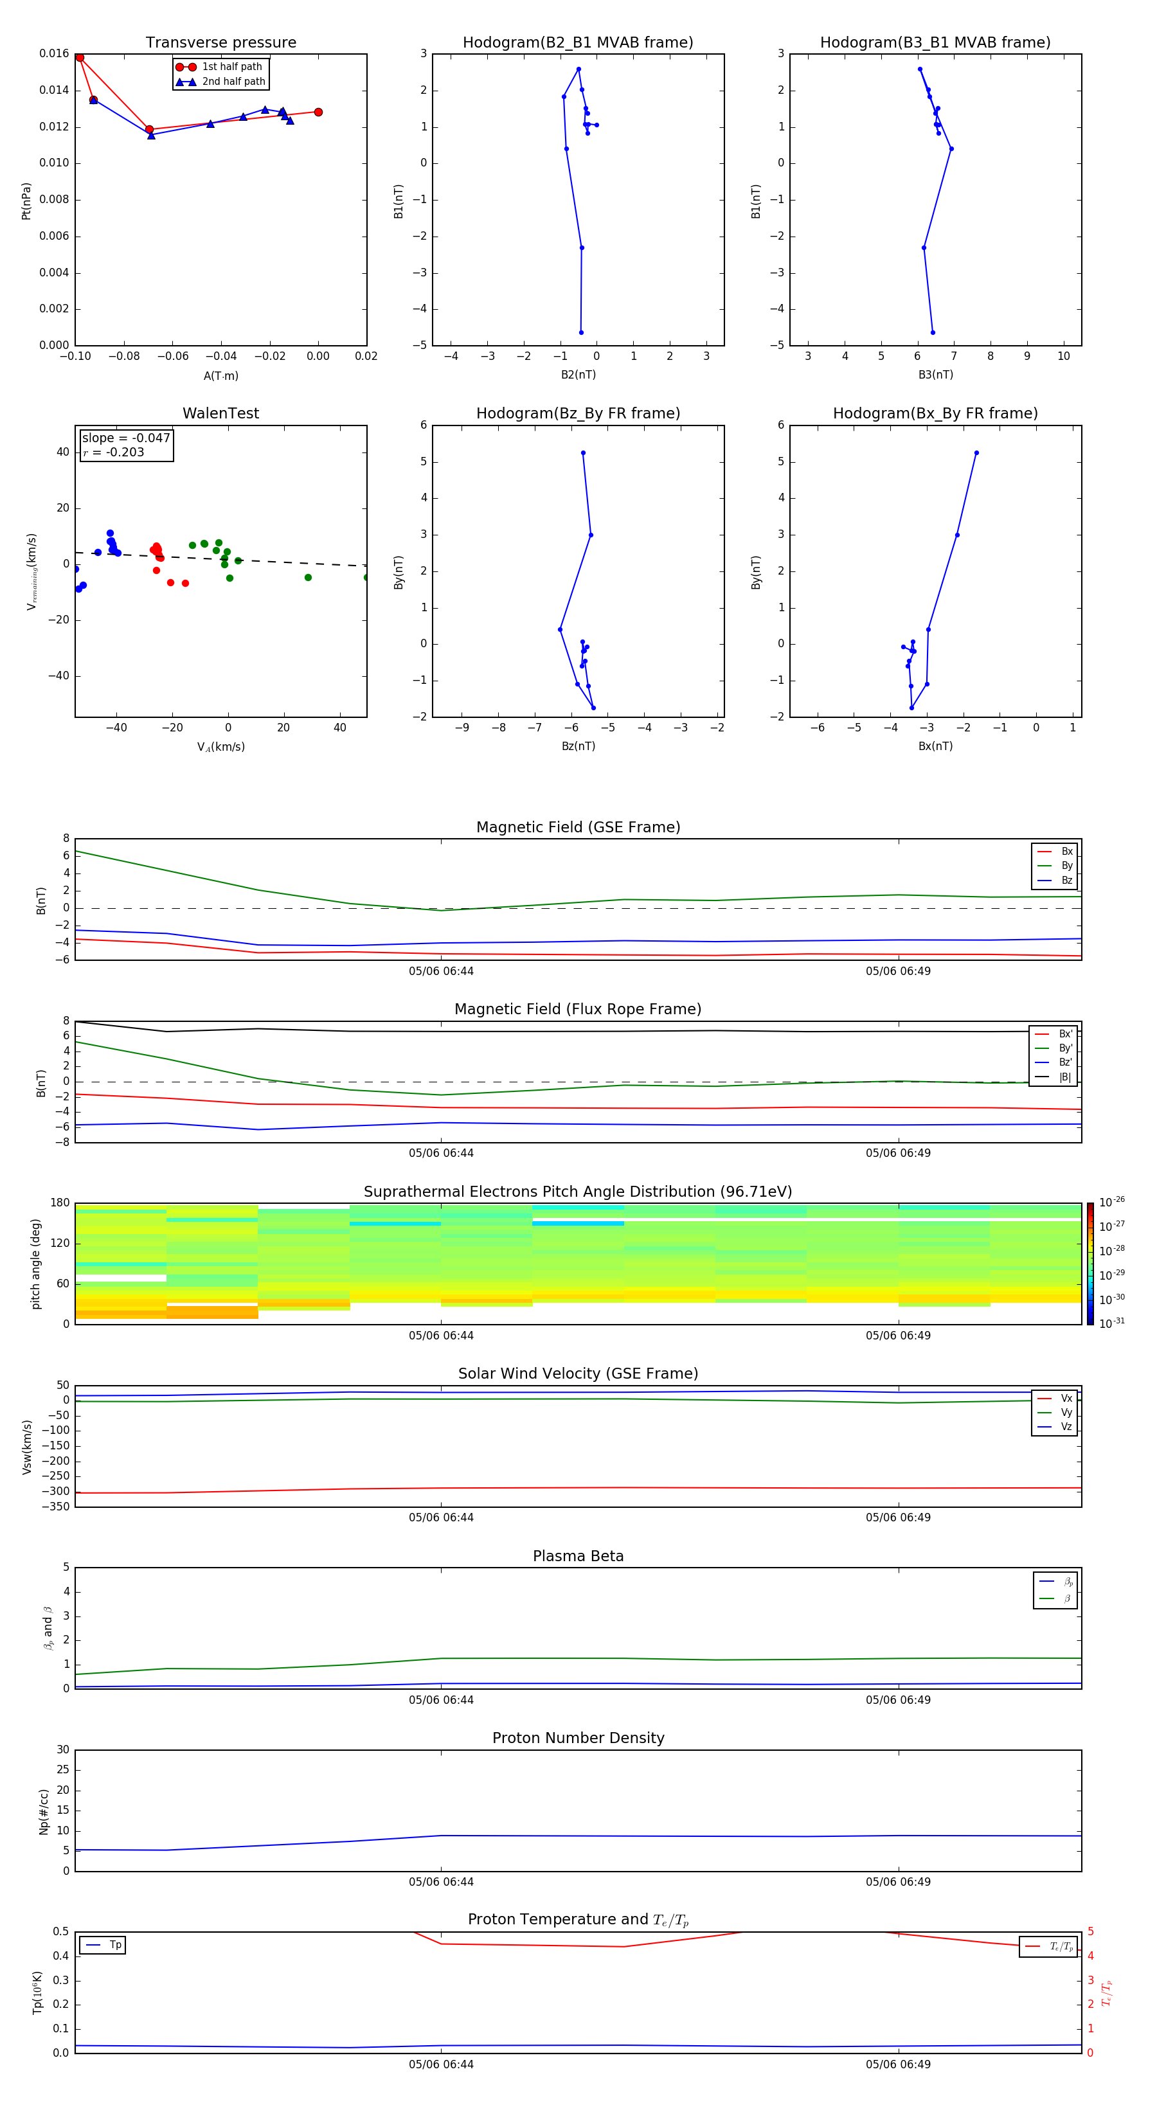Click the 'Hodogram(Bx_By FR frame)' title
This screenshot has height=2121, width=1157.
pyautogui.click(x=935, y=413)
